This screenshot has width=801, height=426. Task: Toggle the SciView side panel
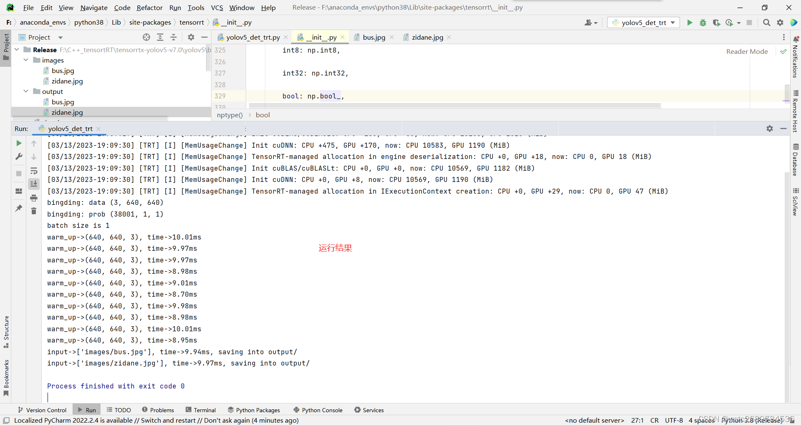795,202
